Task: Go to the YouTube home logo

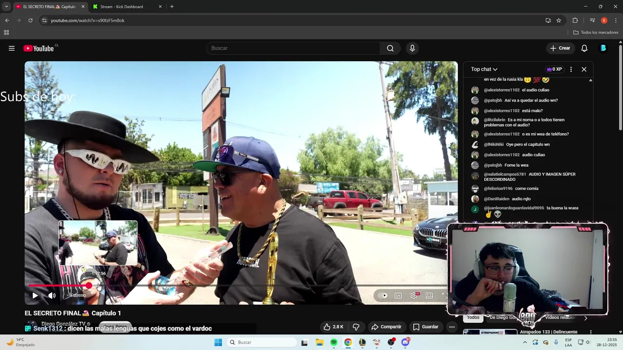Action: point(38,48)
